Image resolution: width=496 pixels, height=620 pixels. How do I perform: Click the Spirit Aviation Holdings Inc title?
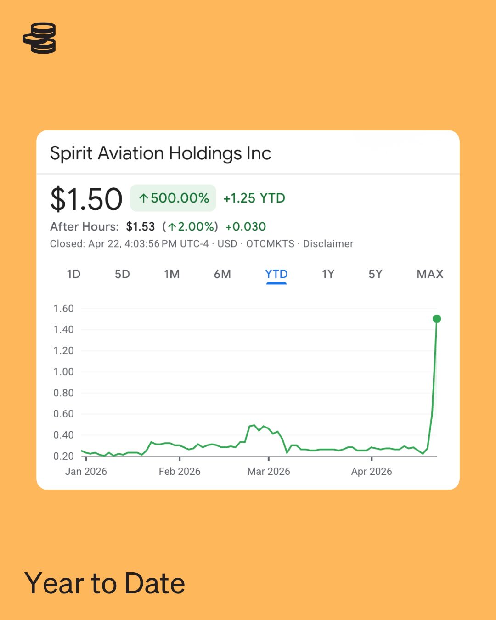(x=160, y=153)
